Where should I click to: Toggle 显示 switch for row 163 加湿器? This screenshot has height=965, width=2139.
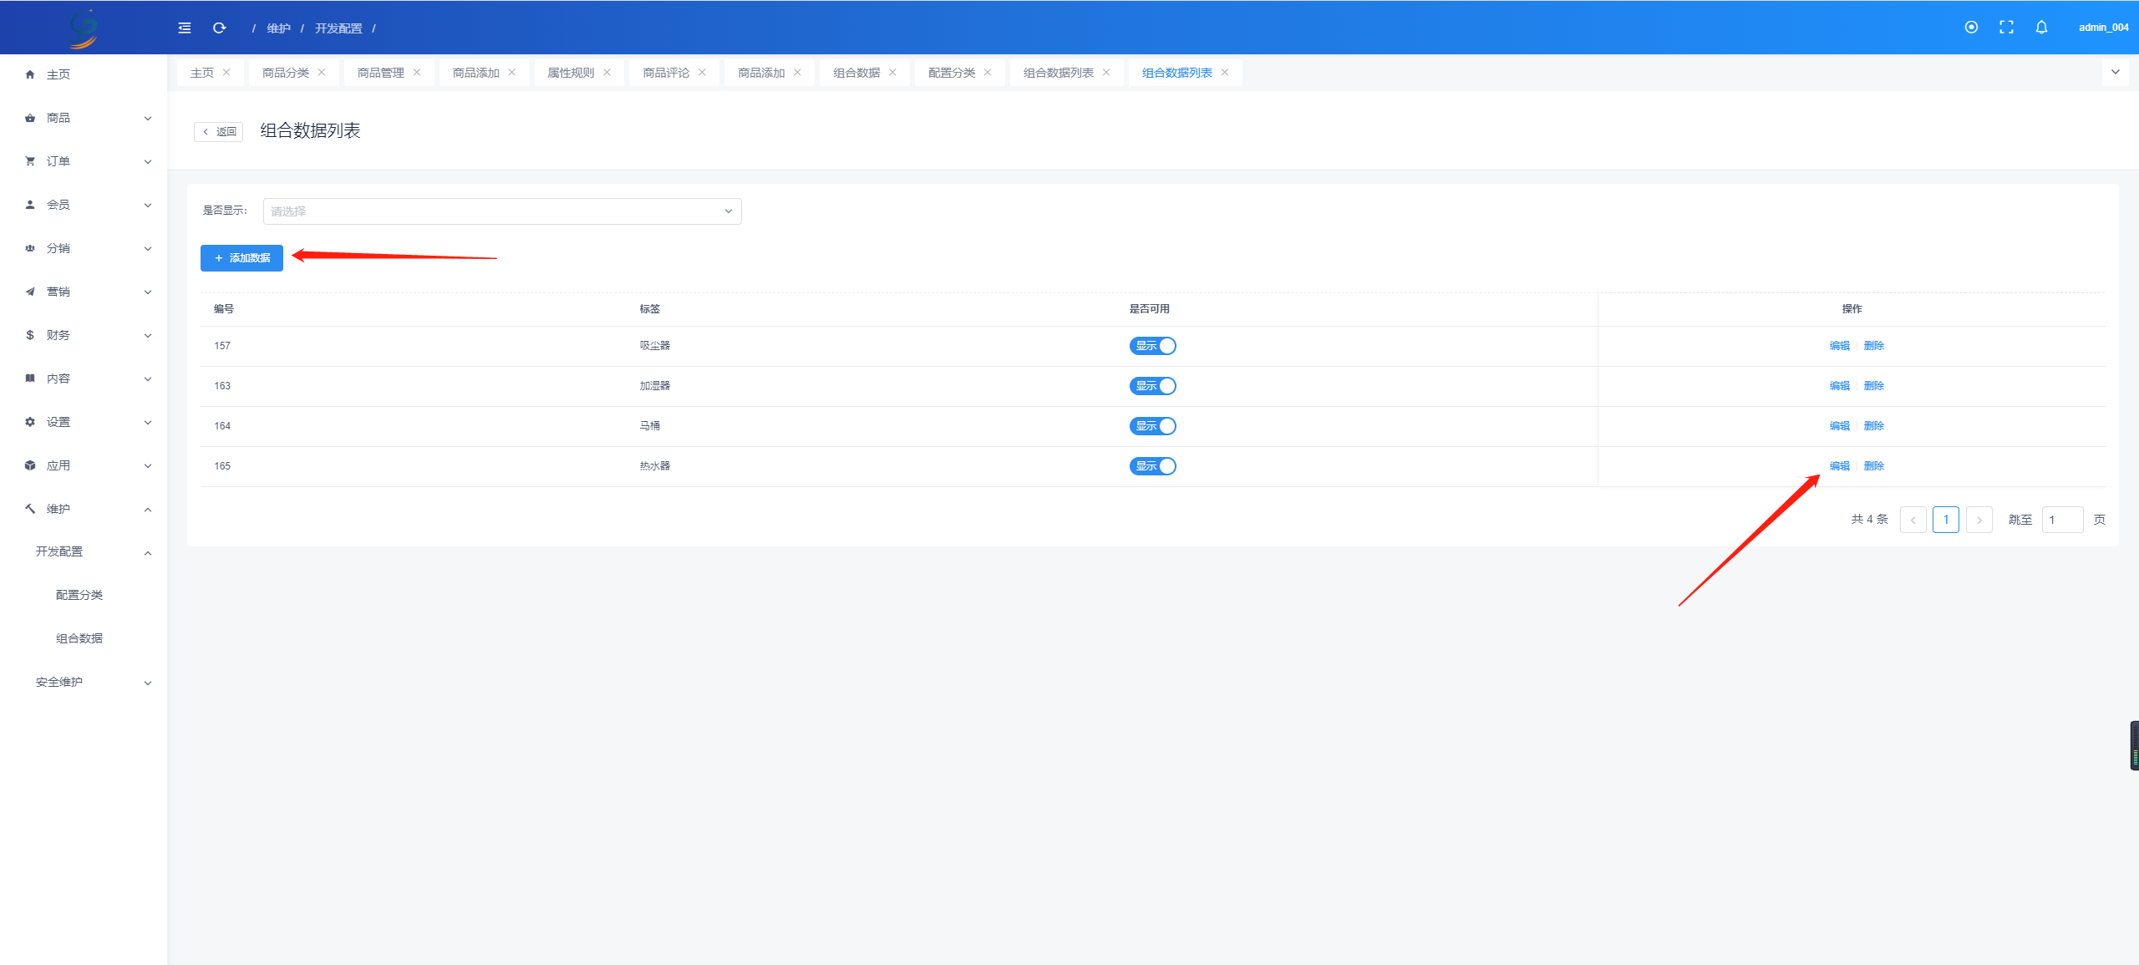coord(1153,386)
